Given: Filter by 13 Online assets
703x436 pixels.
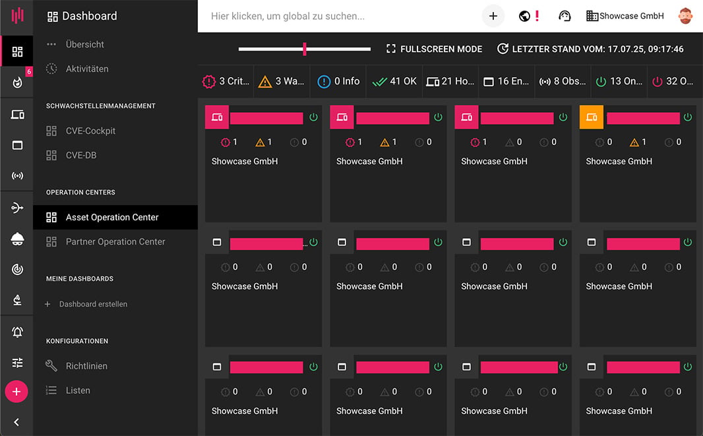Looking at the screenshot, I should pos(619,81).
